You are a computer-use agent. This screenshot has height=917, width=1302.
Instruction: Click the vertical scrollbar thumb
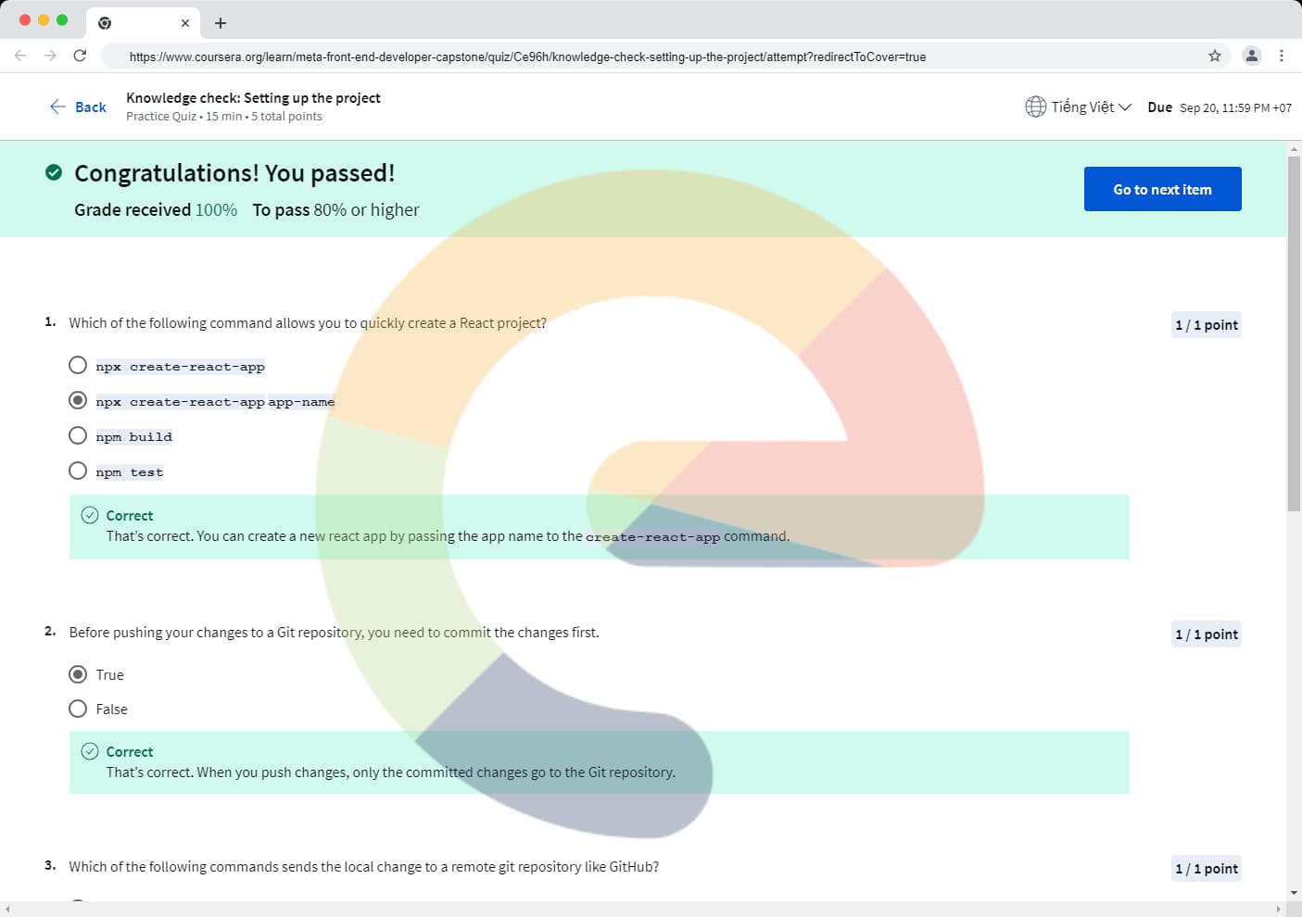click(1294, 333)
